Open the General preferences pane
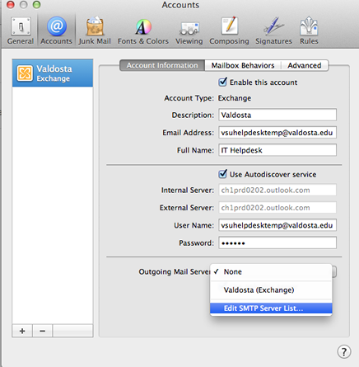 (21, 31)
